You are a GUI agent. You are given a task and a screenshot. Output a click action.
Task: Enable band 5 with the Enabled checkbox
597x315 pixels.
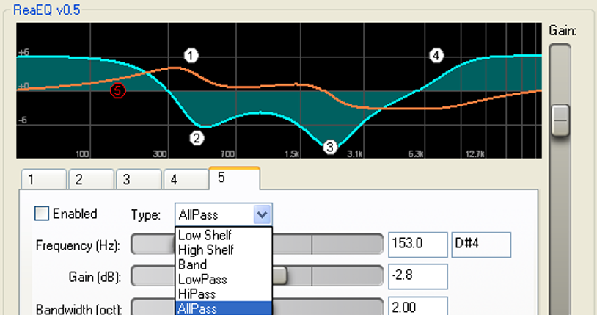point(43,214)
